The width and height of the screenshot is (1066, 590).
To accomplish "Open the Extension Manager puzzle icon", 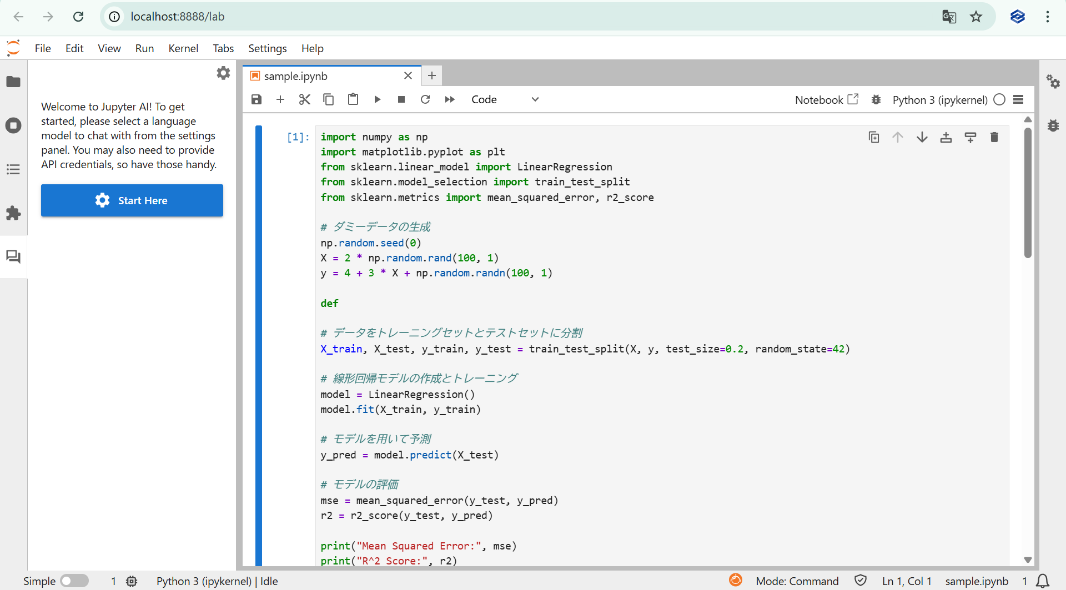I will 13,213.
